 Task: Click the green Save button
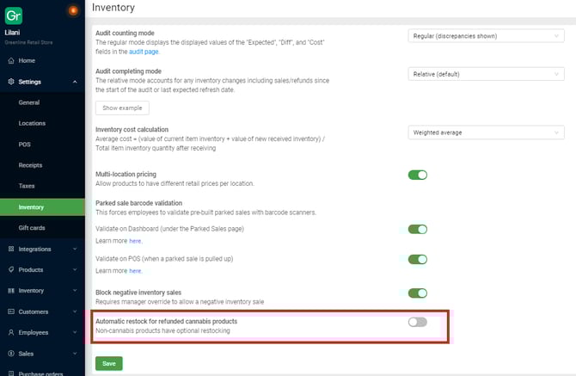[x=108, y=363]
